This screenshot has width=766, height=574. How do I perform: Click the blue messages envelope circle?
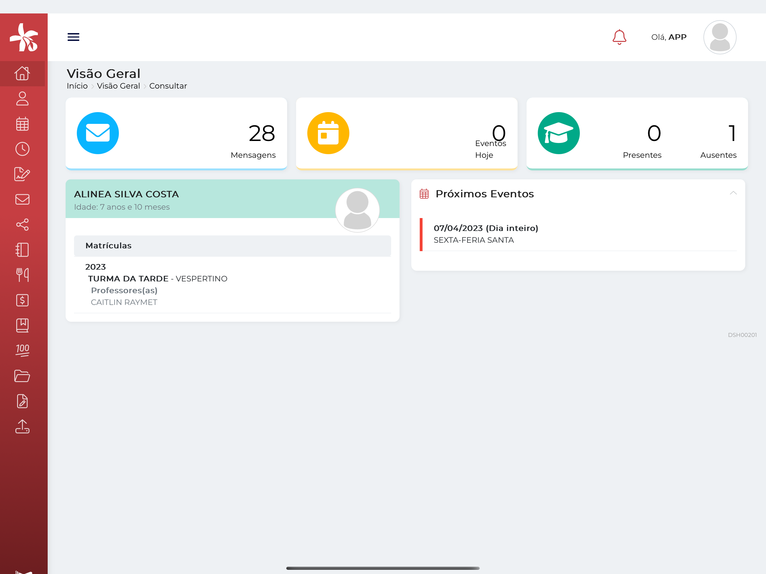[x=98, y=133]
